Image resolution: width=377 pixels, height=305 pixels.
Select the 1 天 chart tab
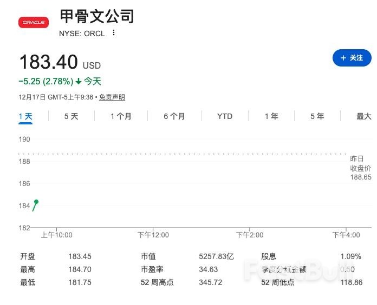pos(25,116)
